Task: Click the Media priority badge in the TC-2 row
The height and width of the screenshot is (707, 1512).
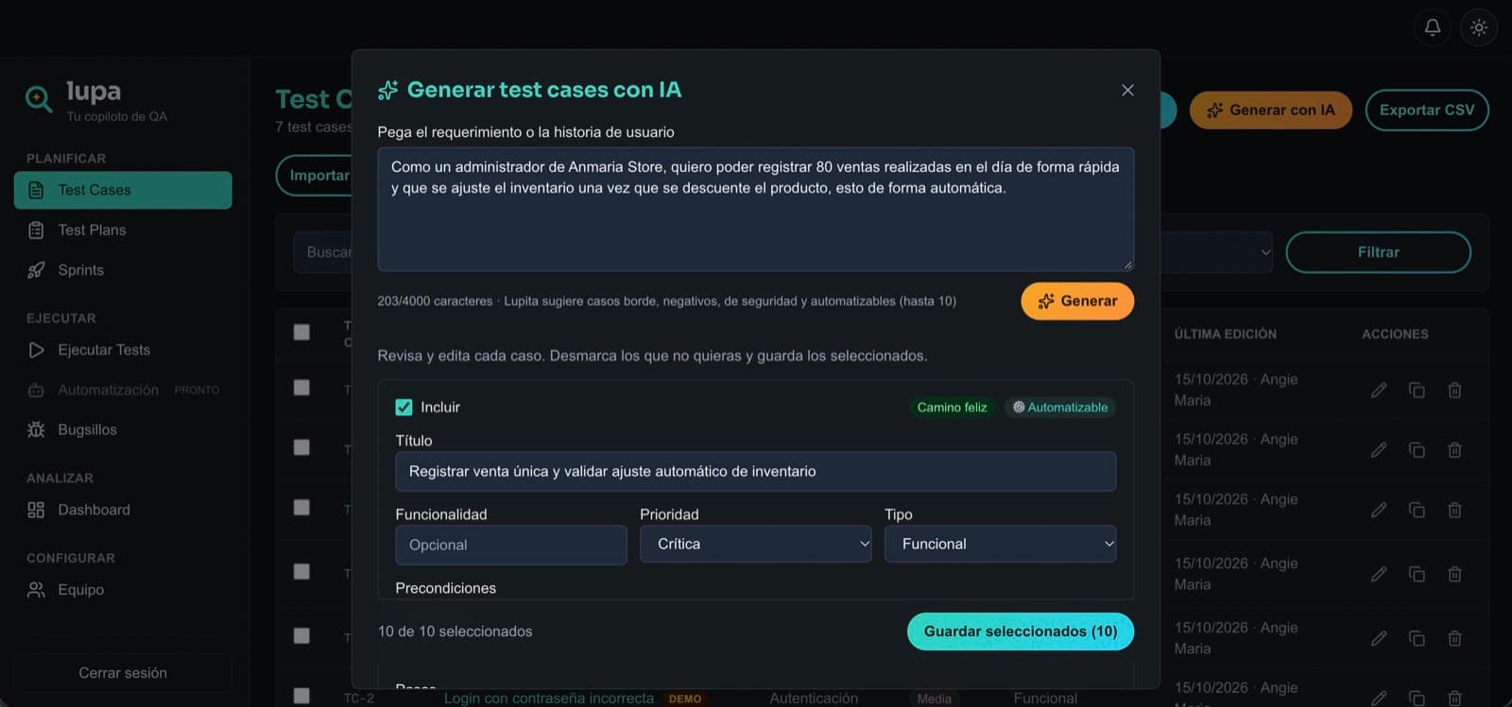Action: (x=934, y=699)
